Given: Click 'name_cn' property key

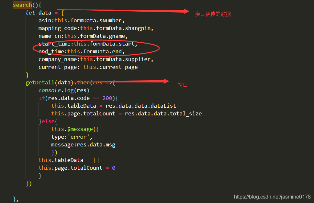Looking at the screenshot, I should 50,36.
